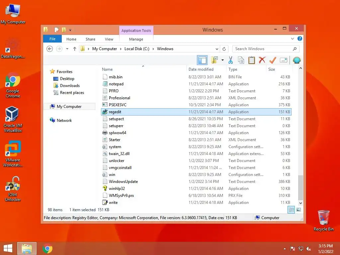Go up one folder level

(x=75, y=49)
